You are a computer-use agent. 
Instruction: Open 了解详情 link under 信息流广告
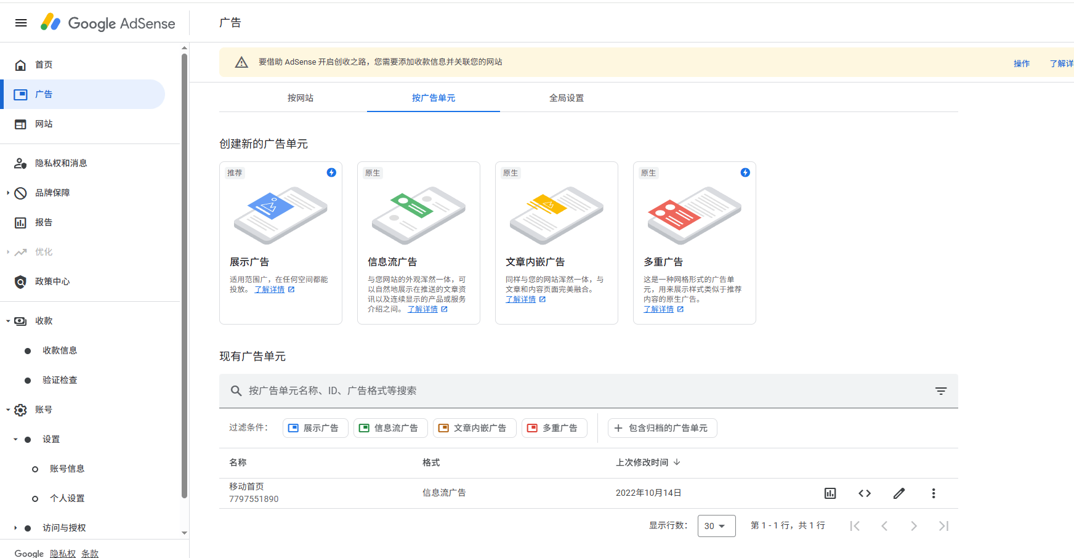422,309
